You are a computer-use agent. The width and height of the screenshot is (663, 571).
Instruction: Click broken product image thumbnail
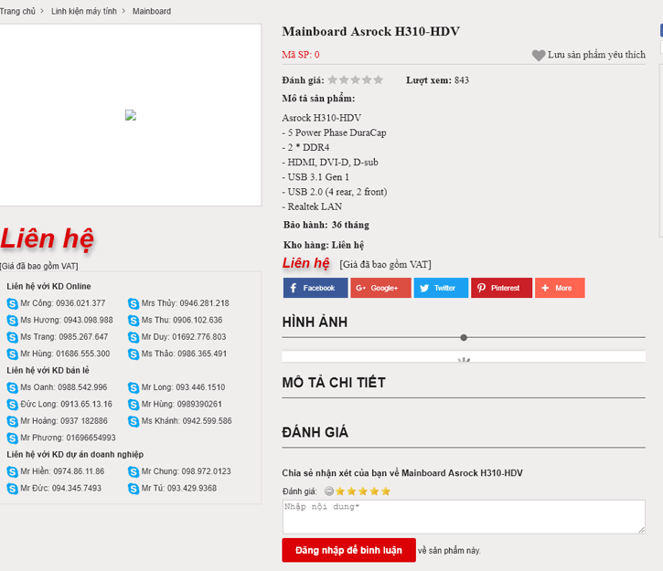(131, 115)
